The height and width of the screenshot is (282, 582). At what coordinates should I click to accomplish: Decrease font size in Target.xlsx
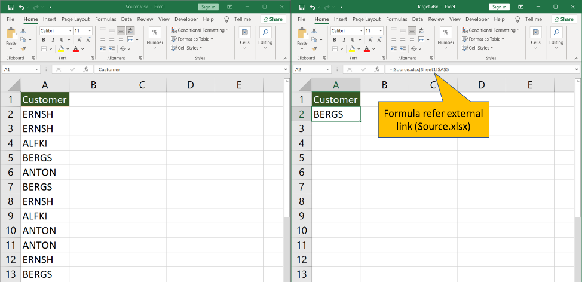tap(379, 39)
